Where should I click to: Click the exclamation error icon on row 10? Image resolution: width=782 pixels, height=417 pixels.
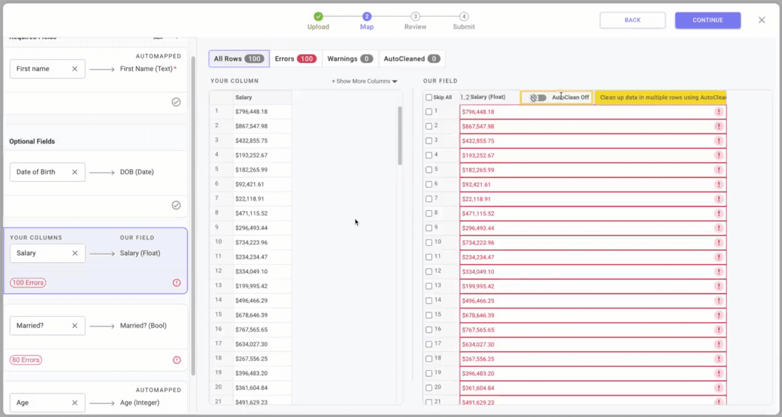tap(719, 242)
